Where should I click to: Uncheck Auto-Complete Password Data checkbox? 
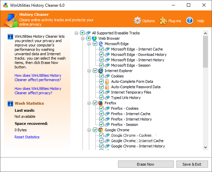(x=101, y=87)
